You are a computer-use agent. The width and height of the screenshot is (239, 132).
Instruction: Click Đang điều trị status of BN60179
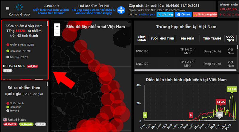[212, 64]
